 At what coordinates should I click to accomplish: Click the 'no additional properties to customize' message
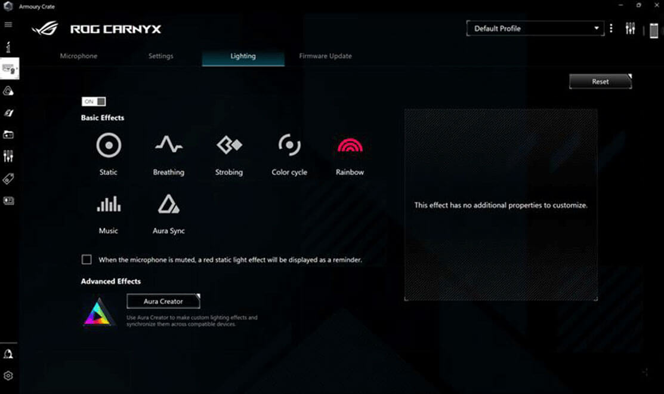pos(501,205)
